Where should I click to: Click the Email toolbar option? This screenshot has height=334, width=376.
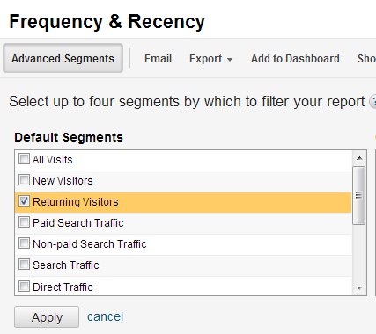(158, 59)
